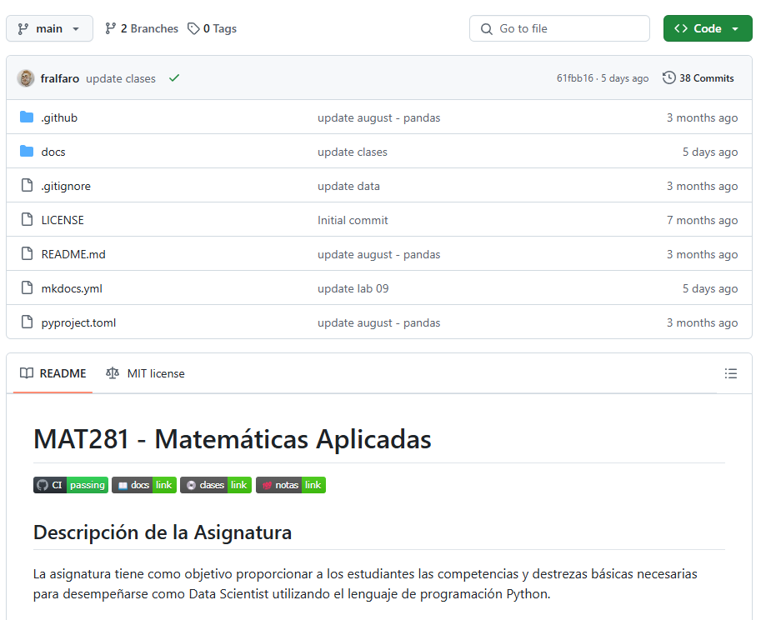This screenshot has height=620, width=766.
Task: Open the pyproject.toml file
Action: click(x=78, y=322)
